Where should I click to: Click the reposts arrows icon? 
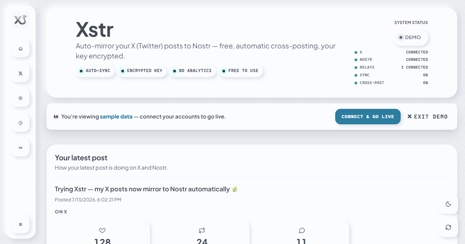(202, 230)
